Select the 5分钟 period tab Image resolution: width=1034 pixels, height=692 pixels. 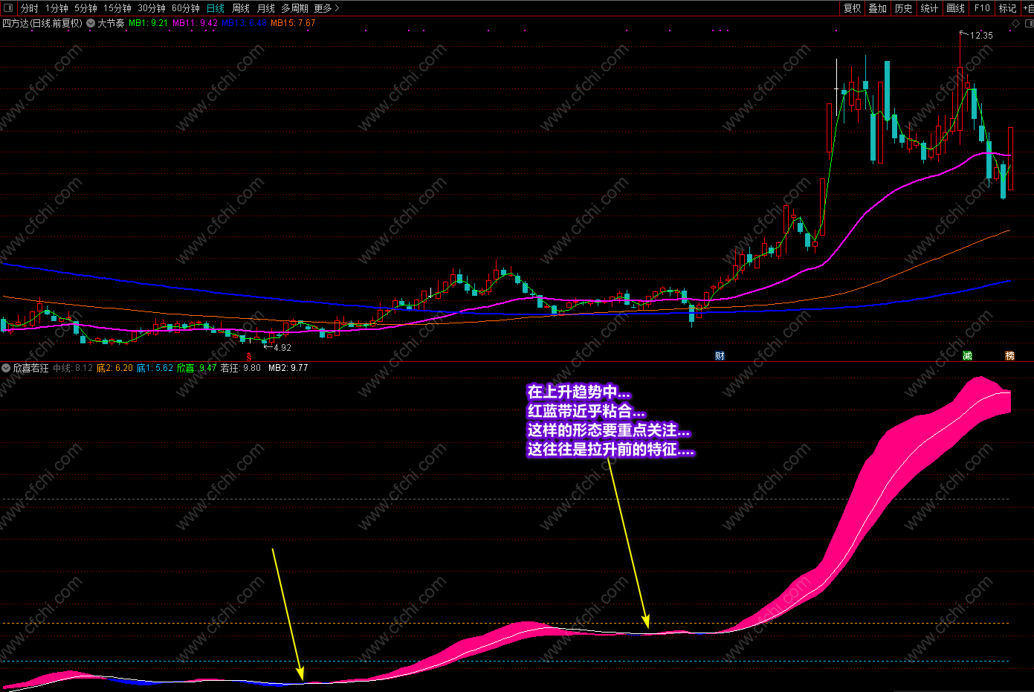(85, 8)
